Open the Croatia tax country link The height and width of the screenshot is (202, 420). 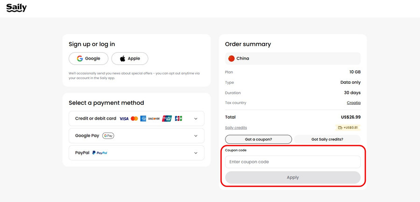click(353, 103)
